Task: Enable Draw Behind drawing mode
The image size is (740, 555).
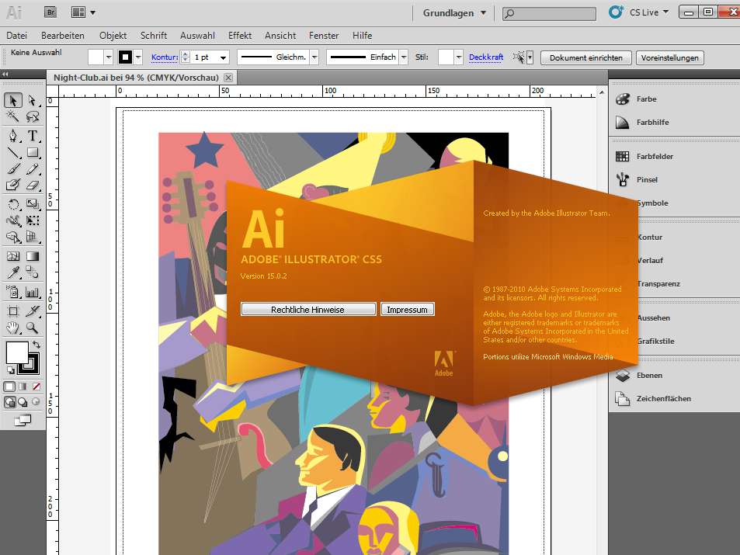Action: [23, 402]
